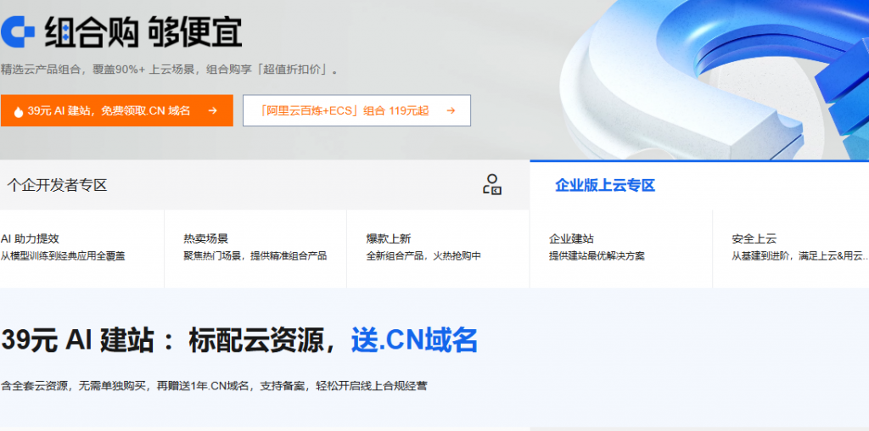Click the 含全套云资源 description line
Screen dimensions: 869x431
[214, 386]
